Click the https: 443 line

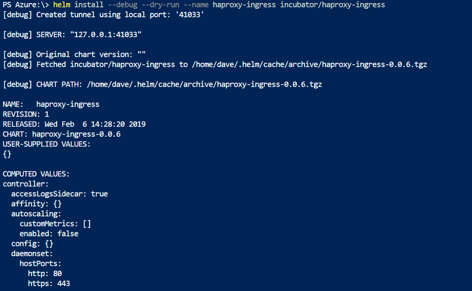point(49,283)
